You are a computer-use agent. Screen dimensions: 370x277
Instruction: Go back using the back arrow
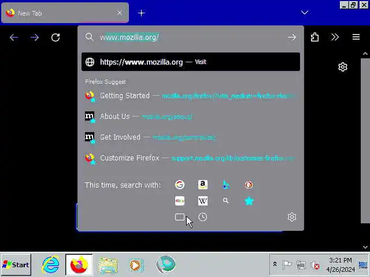pyautogui.click(x=14, y=38)
